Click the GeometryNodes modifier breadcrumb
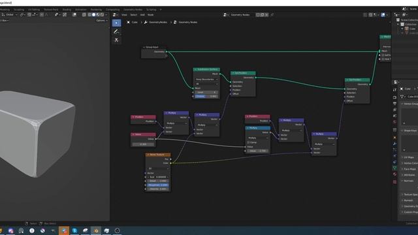This screenshot has height=235, width=418. [155, 22]
